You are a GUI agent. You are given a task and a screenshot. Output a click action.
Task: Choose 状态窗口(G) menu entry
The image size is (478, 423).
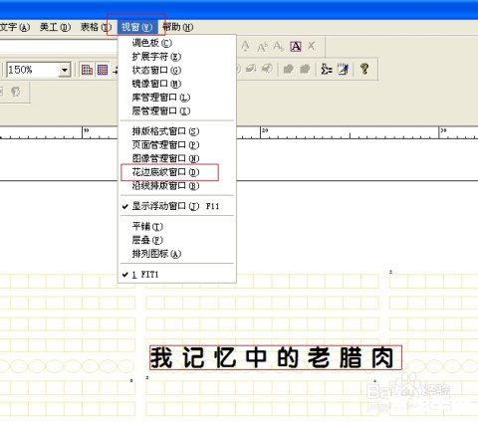(x=177, y=70)
